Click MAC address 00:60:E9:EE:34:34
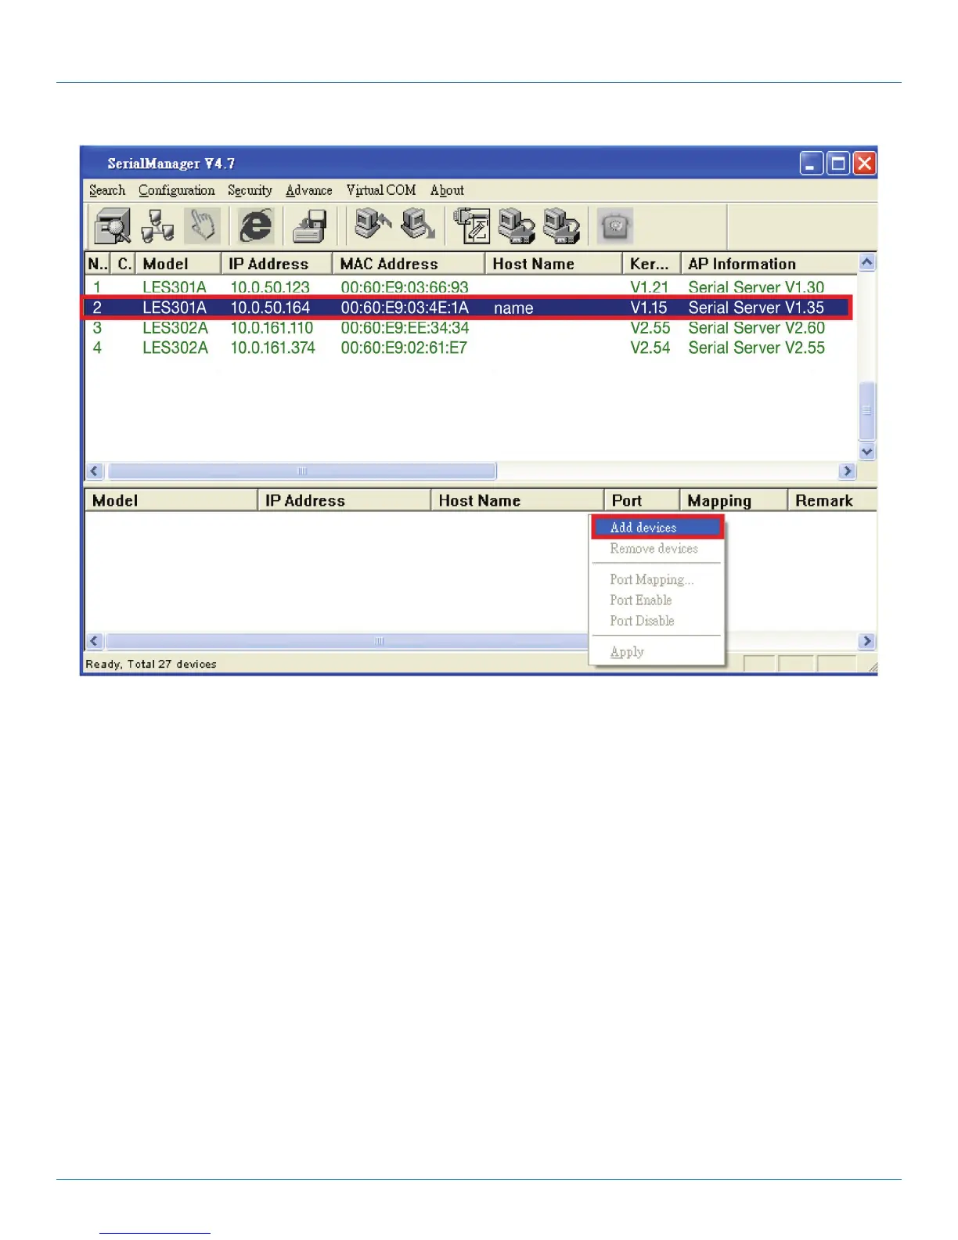Image resolution: width=958 pixels, height=1240 pixels. pos(405,328)
